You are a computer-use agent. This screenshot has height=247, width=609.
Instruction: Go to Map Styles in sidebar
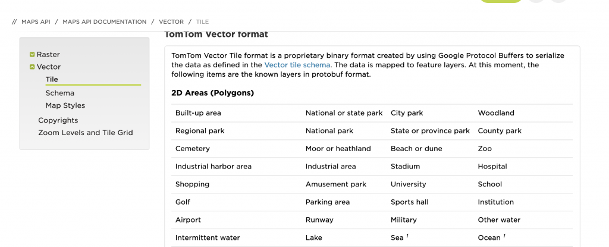click(x=65, y=105)
